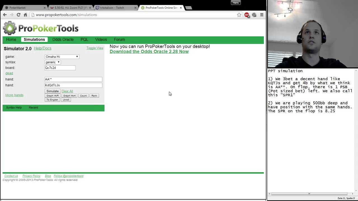Click the browser back arrow

[x=5, y=15]
